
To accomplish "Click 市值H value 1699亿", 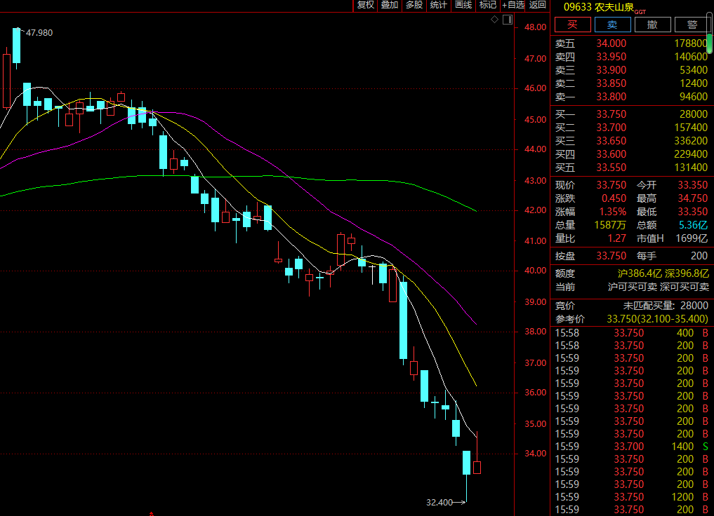I will [692, 238].
